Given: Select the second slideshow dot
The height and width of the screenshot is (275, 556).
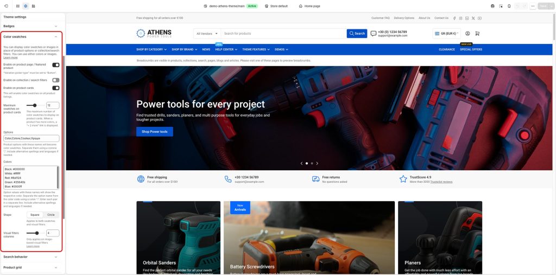Looking at the screenshot, I should pyautogui.click(x=312, y=163).
